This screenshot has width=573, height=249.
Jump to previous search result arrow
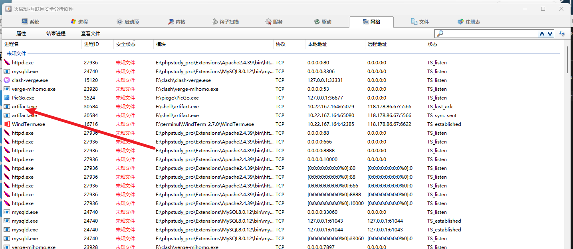click(x=542, y=34)
